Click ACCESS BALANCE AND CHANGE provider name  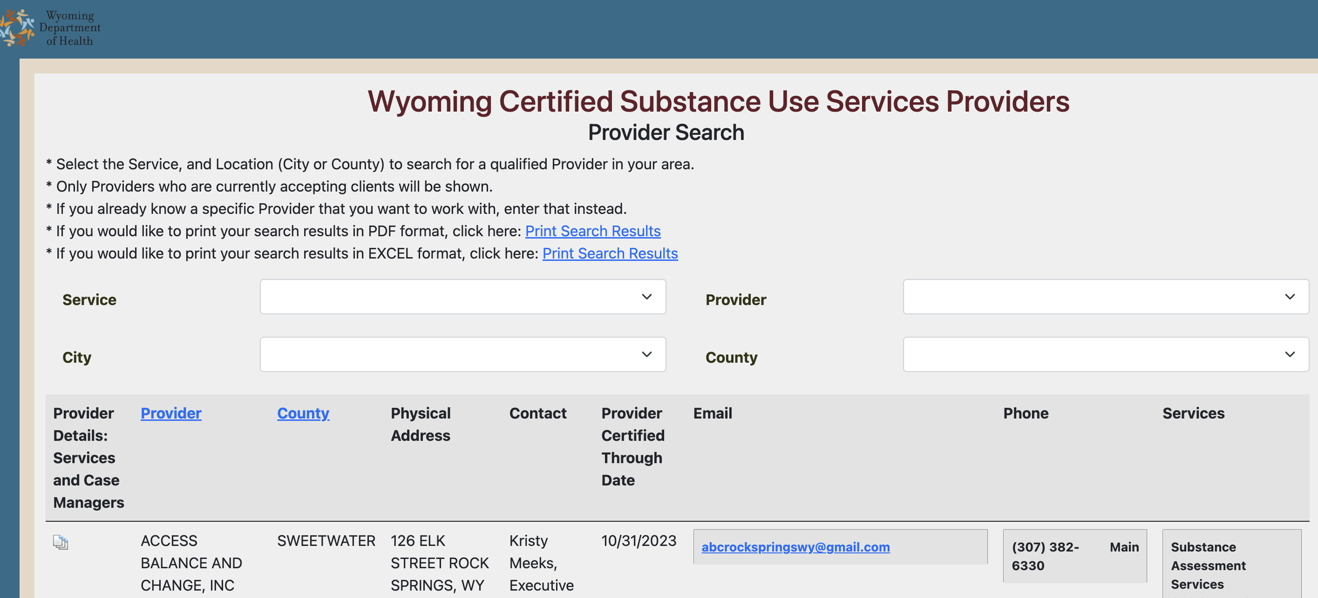pos(191,563)
